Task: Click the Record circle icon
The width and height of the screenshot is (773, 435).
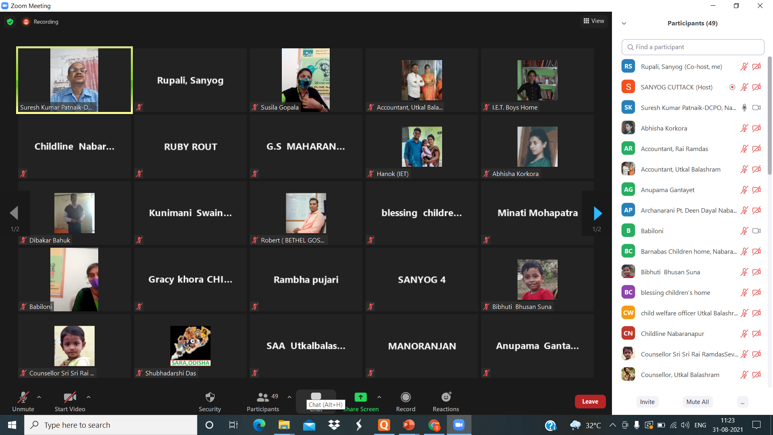Action: pyautogui.click(x=405, y=398)
